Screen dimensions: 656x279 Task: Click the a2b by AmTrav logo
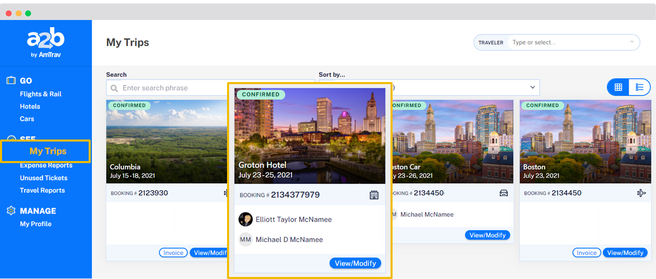(46, 44)
